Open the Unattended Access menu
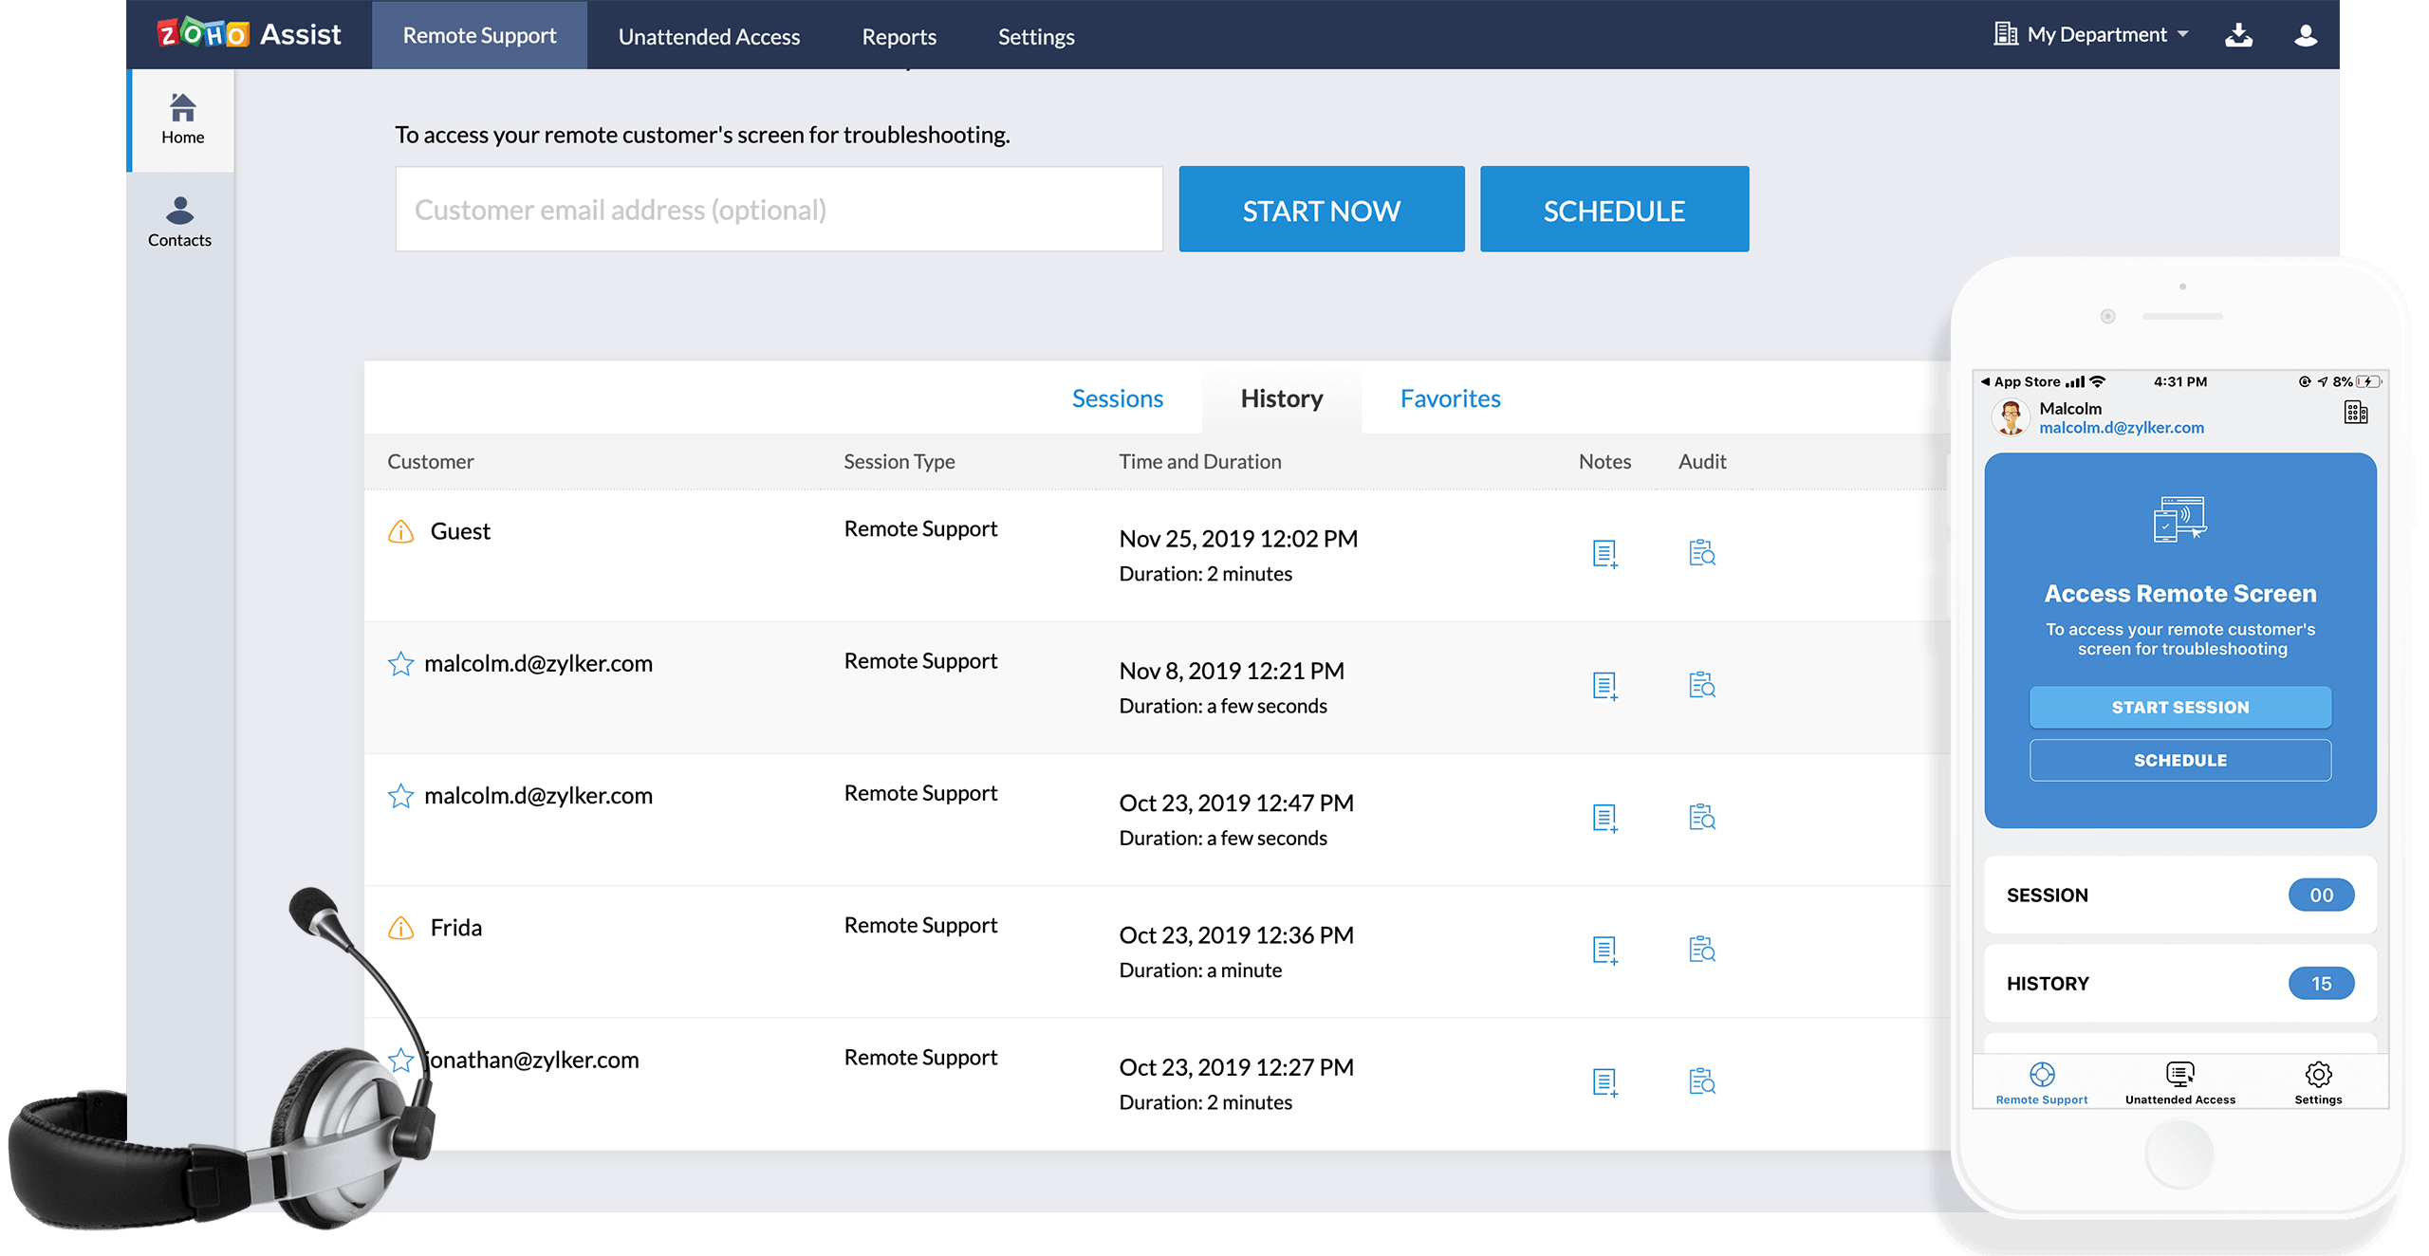 click(x=709, y=36)
